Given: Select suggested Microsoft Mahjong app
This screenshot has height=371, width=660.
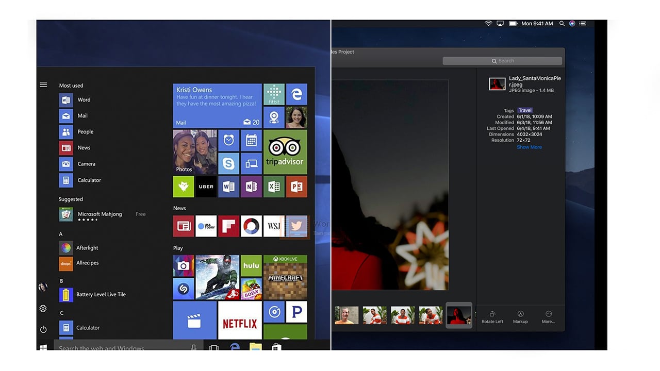Looking at the screenshot, I should click(103, 214).
